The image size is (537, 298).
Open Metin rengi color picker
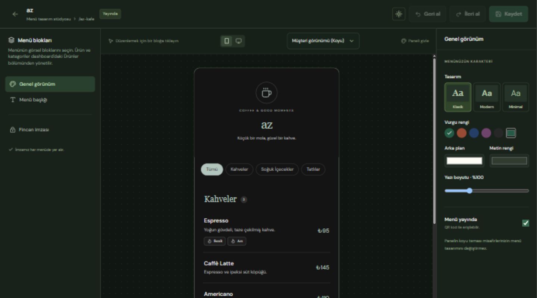[x=509, y=161]
